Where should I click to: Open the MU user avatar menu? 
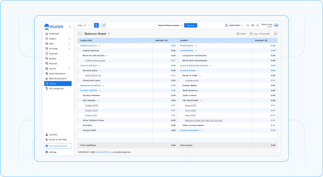[x=276, y=25]
